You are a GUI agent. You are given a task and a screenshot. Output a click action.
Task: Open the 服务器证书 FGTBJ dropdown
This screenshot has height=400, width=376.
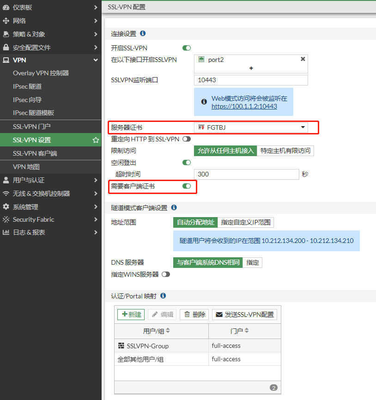251,127
